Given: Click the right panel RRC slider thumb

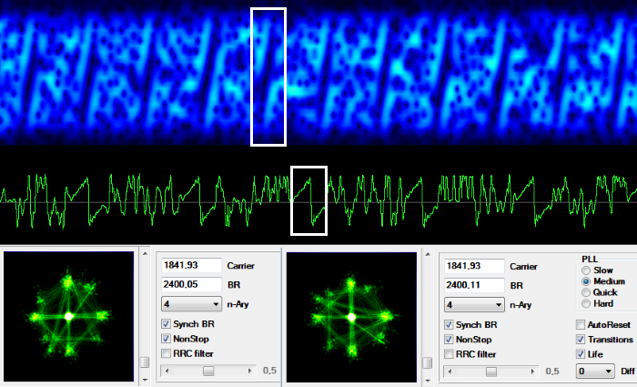Looking at the screenshot, I should 491,372.
